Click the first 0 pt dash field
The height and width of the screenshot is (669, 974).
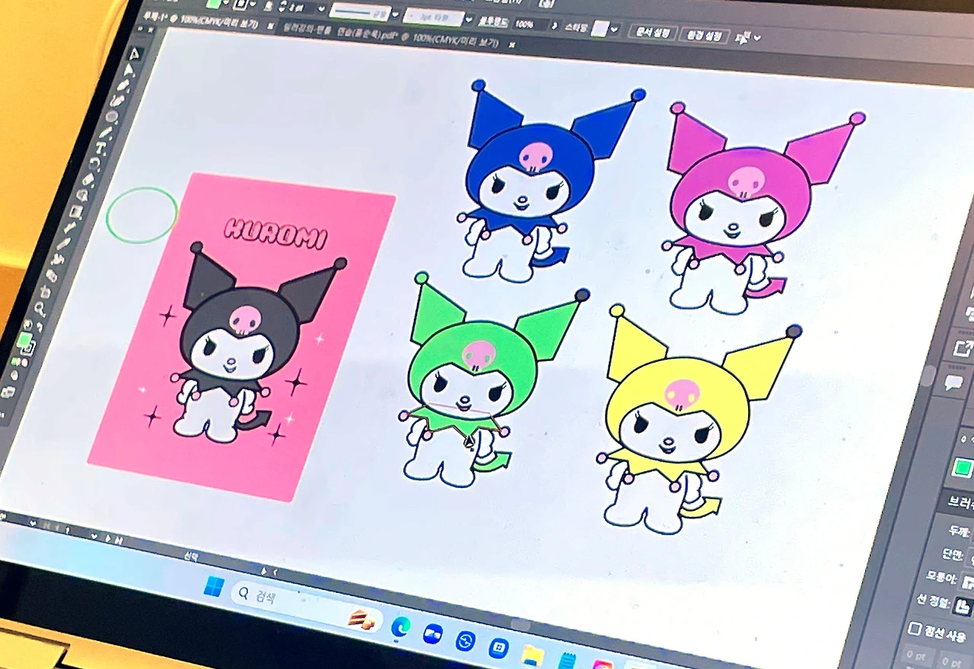(x=916, y=655)
